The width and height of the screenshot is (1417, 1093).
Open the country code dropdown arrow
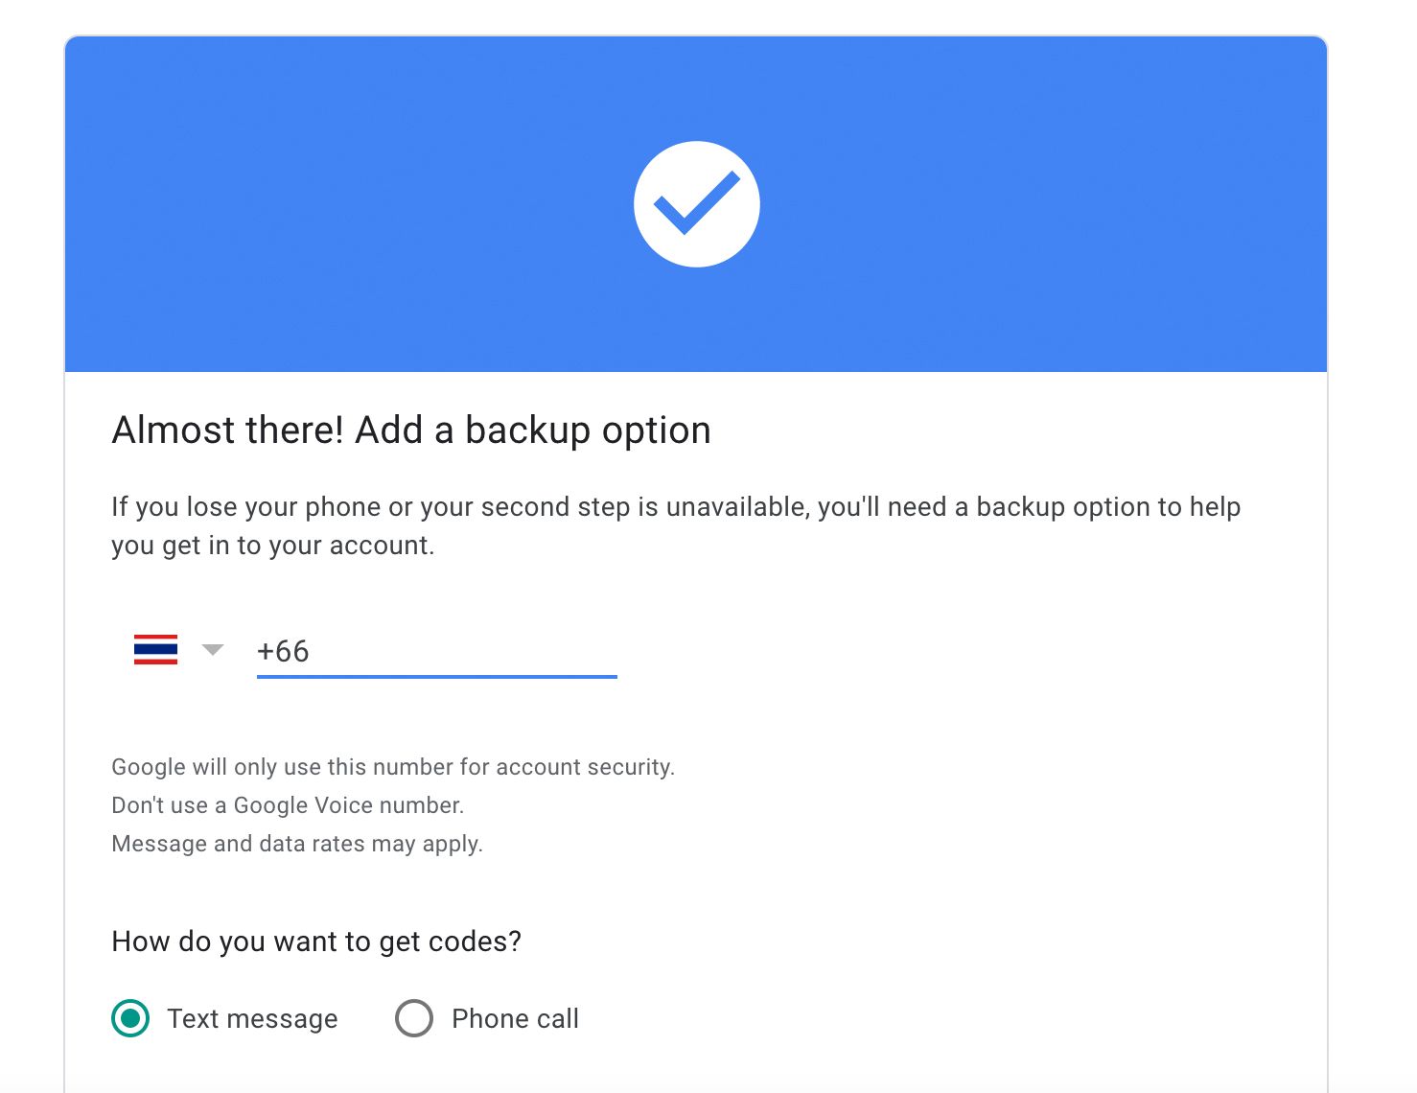click(x=213, y=650)
